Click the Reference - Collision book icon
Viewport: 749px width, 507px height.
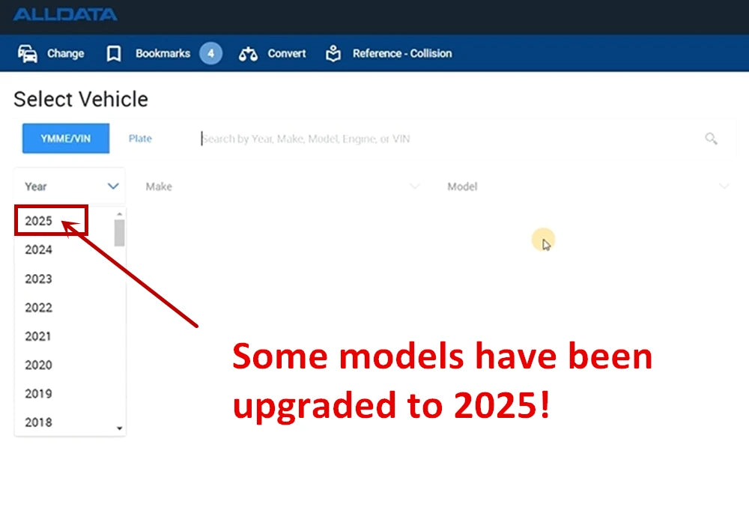coord(333,54)
